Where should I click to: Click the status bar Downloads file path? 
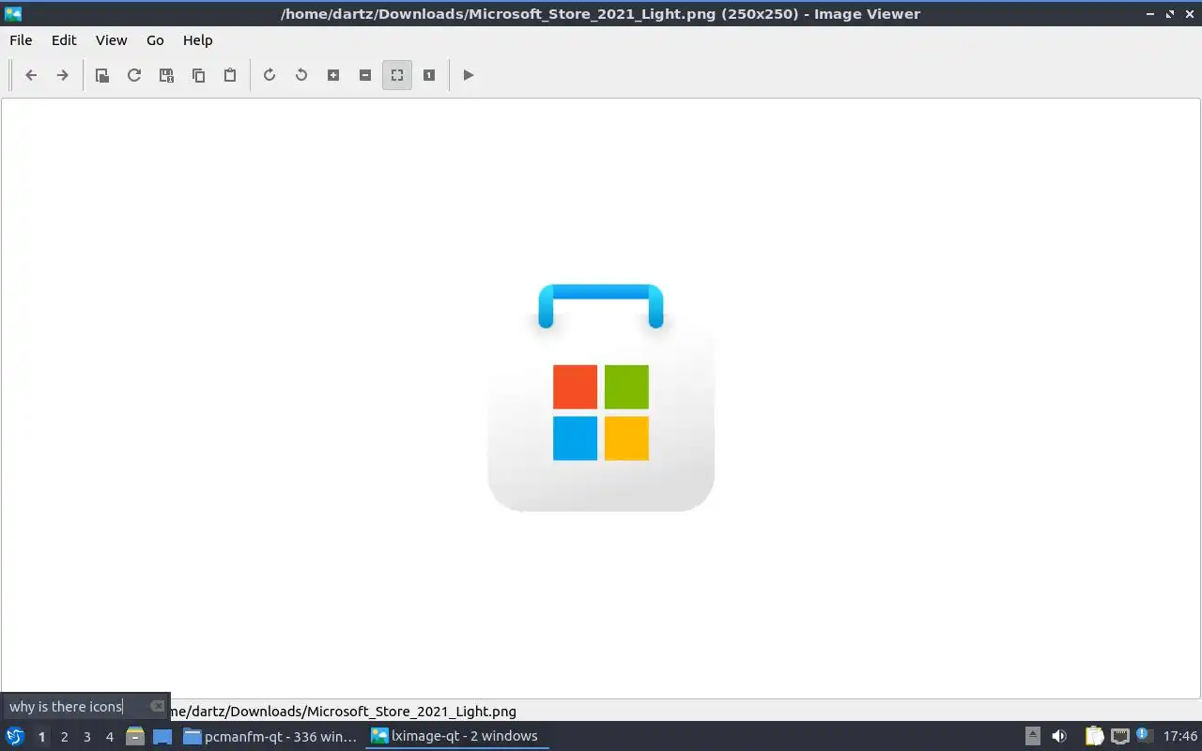[344, 712]
